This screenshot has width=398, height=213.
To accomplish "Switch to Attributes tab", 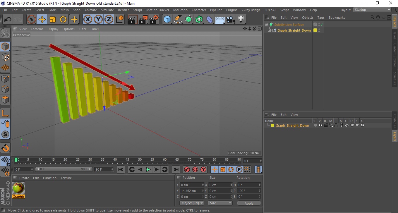I will tap(395, 121).
